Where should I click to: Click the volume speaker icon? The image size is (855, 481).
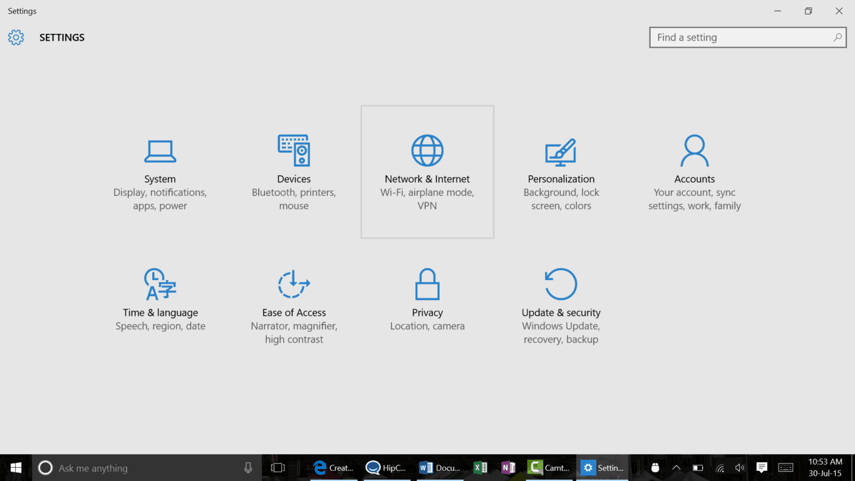pos(740,468)
